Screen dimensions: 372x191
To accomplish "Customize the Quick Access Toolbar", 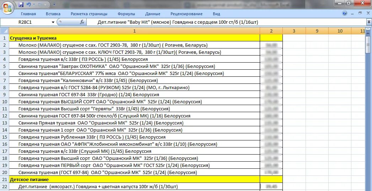I will pyautogui.click(x=54, y=5).
